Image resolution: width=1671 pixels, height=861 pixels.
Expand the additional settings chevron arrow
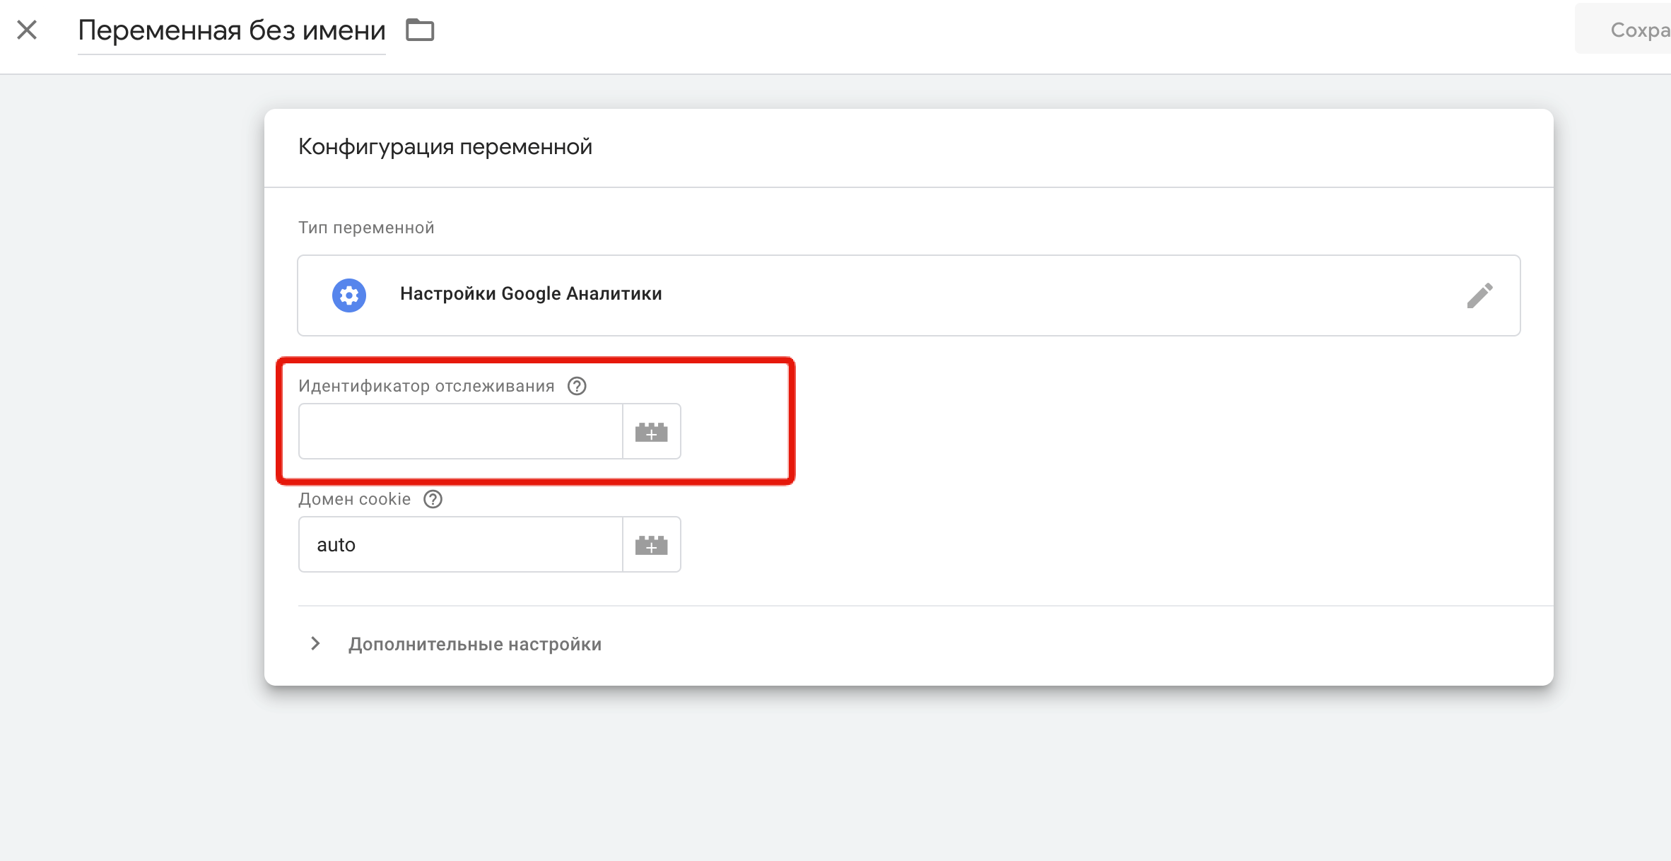coord(315,643)
